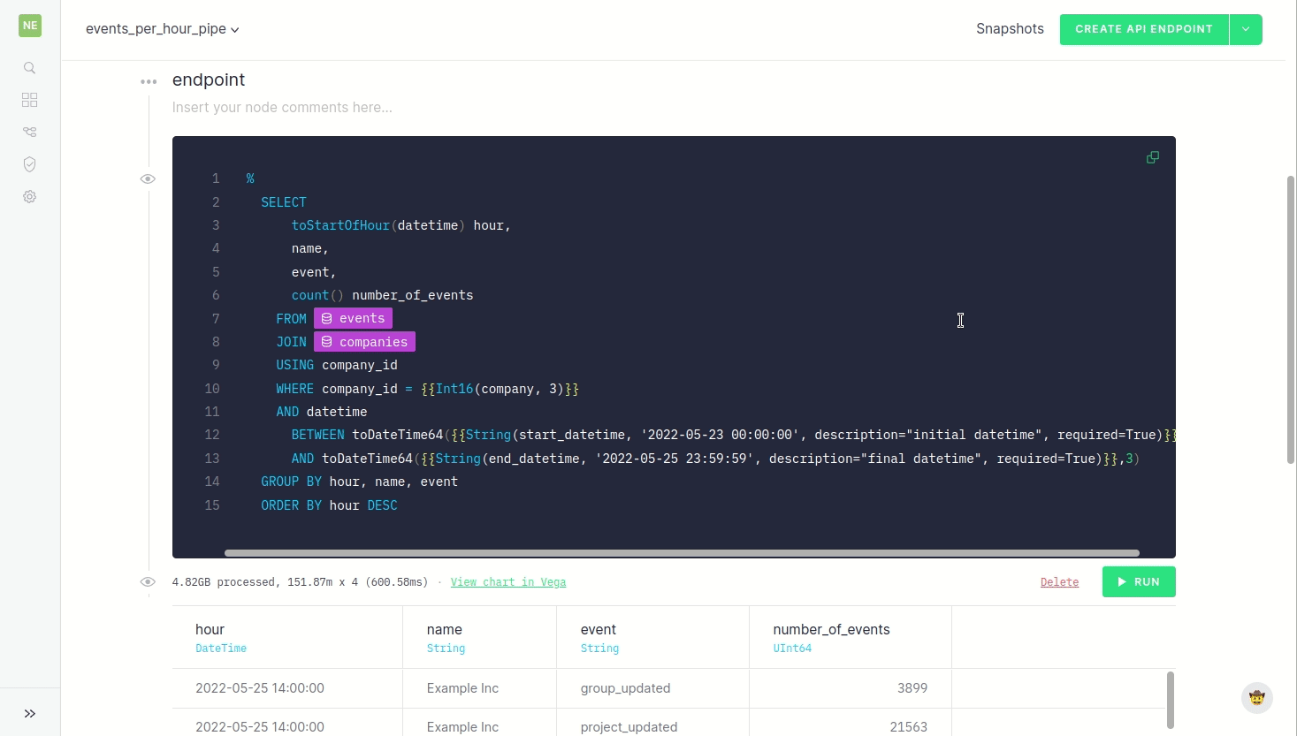The image size is (1297, 736).
Task: Open the dashboard grid icon in sidebar
Action: pyautogui.click(x=30, y=100)
